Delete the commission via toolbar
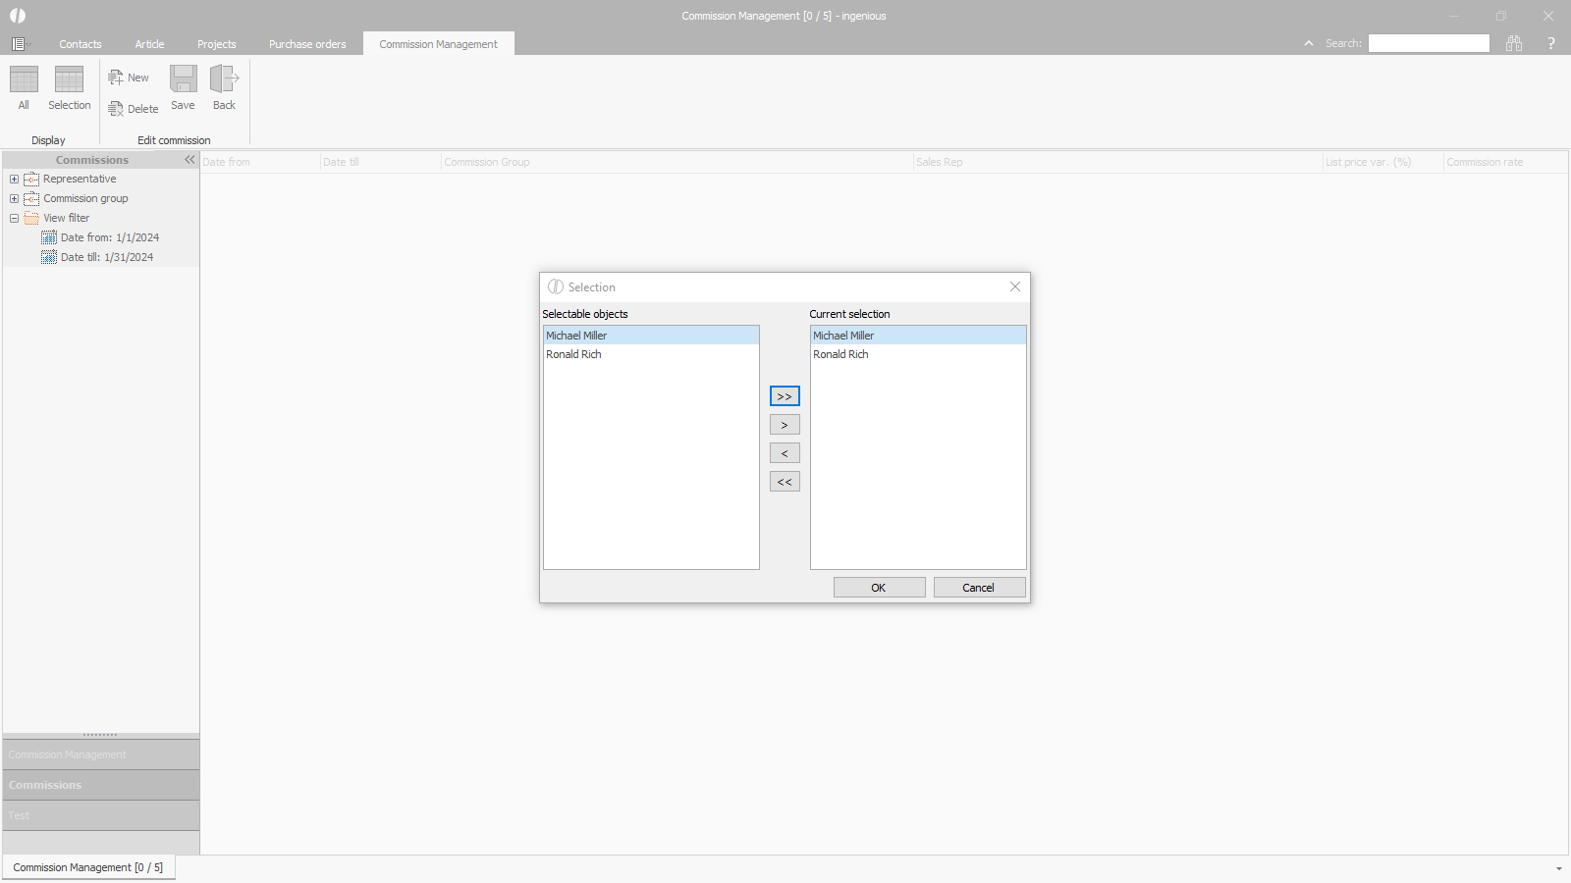The height and width of the screenshot is (883, 1571). [133, 109]
